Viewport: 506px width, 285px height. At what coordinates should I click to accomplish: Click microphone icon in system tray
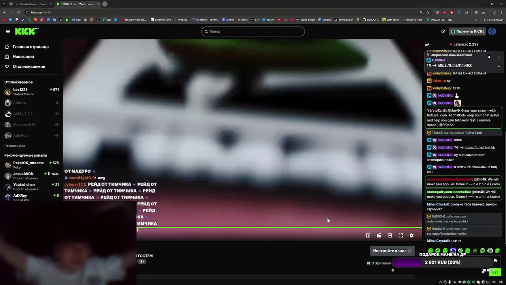pyautogui.click(x=450, y=282)
